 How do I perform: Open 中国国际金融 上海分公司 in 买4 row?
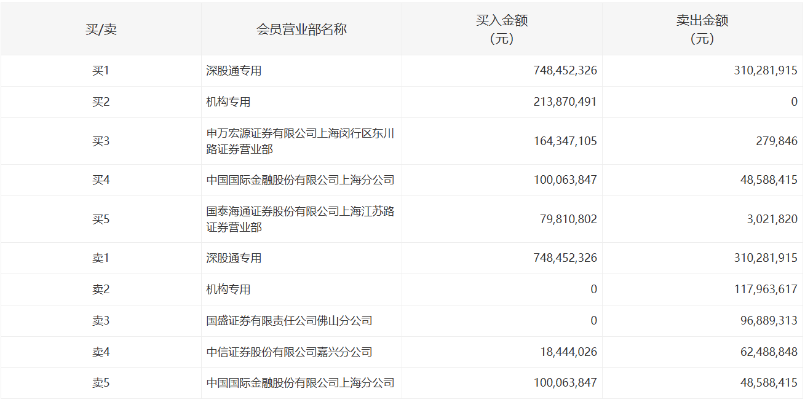[300, 180]
